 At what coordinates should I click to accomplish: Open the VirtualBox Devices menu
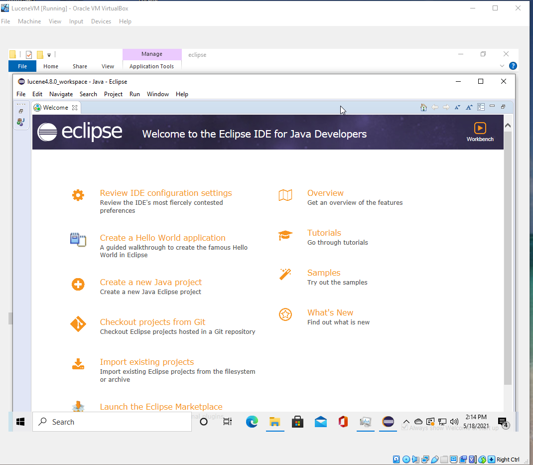pyautogui.click(x=101, y=21)
